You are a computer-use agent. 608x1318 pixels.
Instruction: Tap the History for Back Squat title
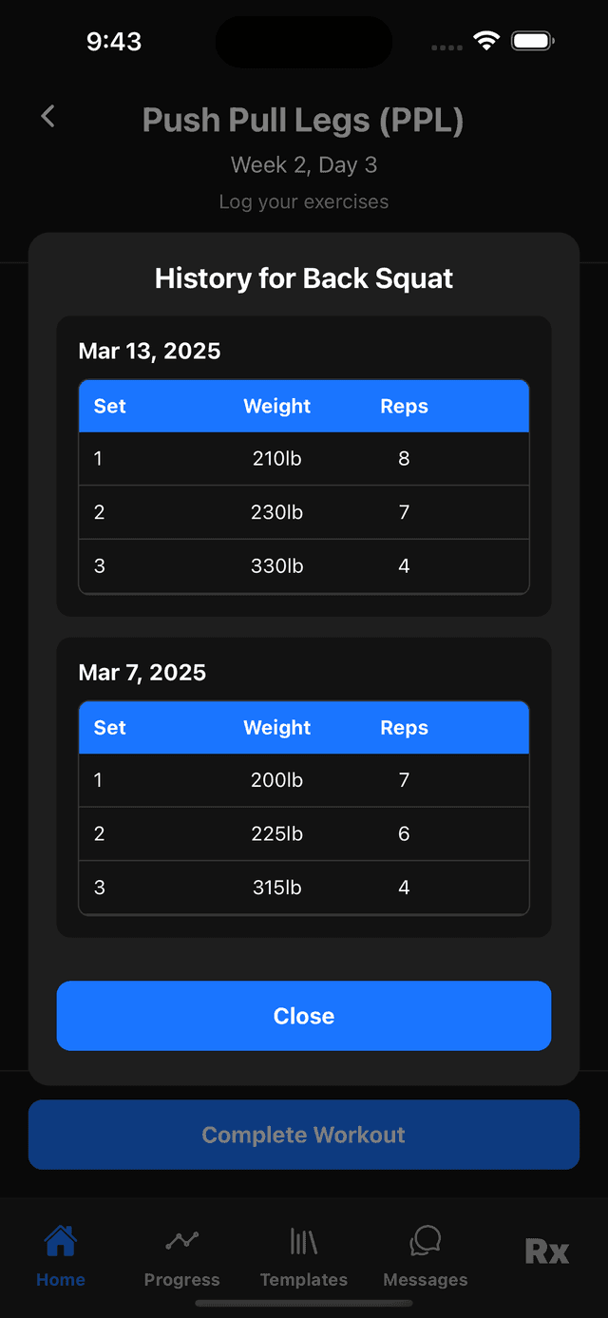pyautogui.click(x=304, y=277)
